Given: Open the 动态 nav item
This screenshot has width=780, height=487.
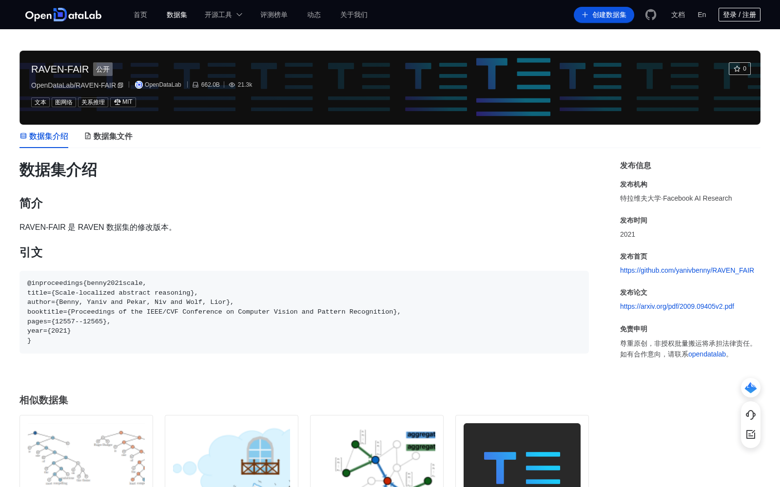Looking at the screenshot, I should pyautogui.click(x=314, y=15).
